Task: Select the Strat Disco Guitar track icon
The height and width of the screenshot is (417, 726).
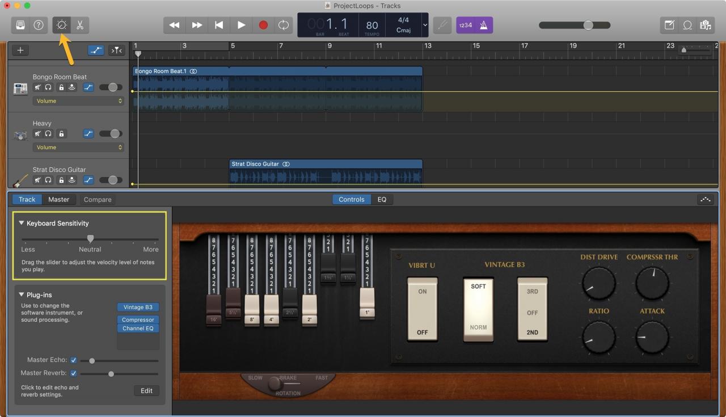Action: point(20,180)
